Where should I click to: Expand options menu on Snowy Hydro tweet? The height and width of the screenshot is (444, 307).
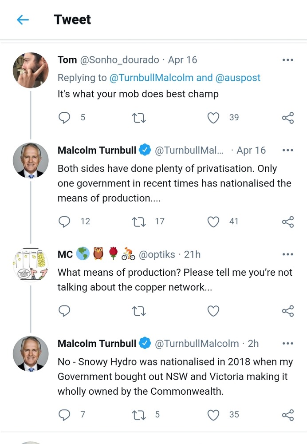point(287,343)
